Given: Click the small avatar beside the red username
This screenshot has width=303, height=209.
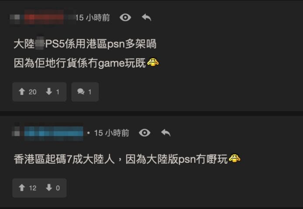Looking at the screenshot, I should click(x=15, y=17).
